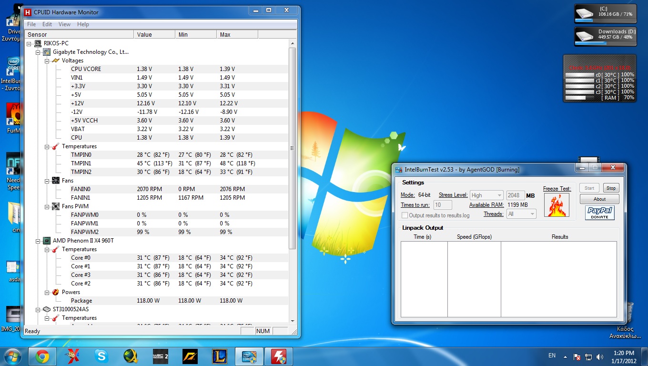
Task: Collapse the Powers group
Action: 47,292
